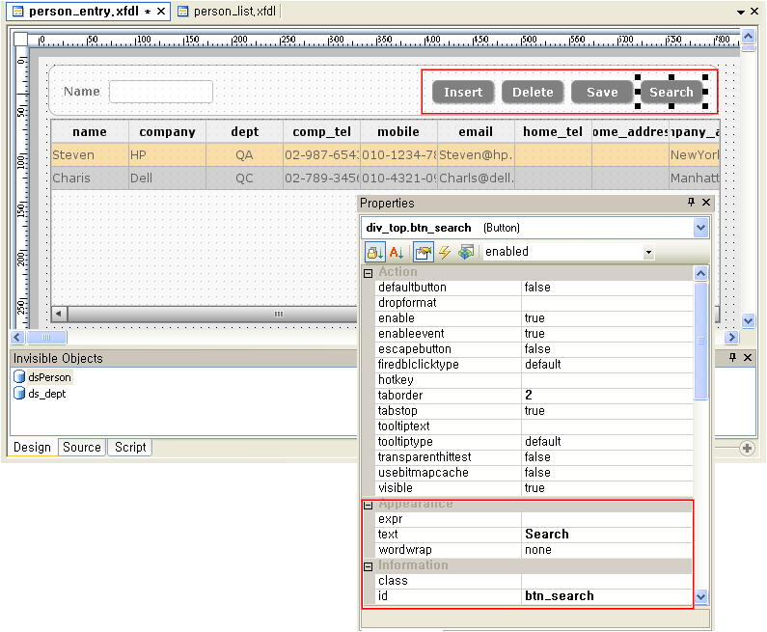767x632 pixels.
Task: Pin the Properties panel
Action: pyautogui.click(x=691, y=203)
